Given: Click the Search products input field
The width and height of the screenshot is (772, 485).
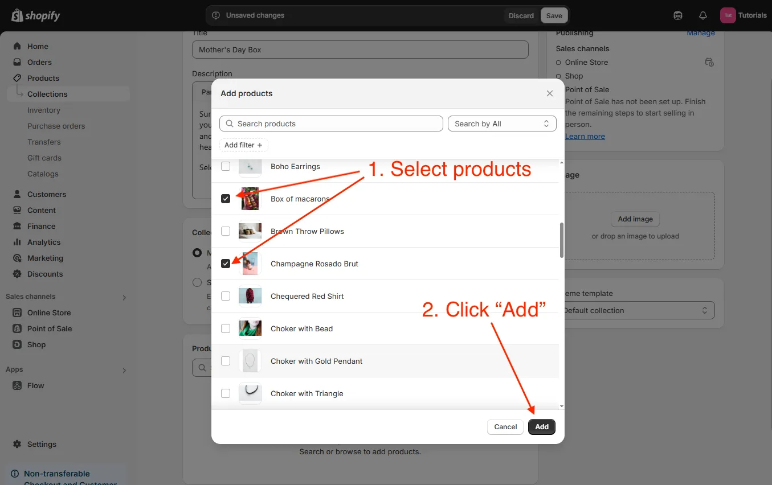Looking at the screenshot, I should coord(330,124).
